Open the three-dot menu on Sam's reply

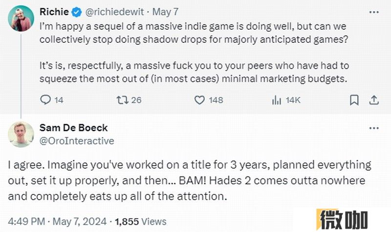coord(374,128)
